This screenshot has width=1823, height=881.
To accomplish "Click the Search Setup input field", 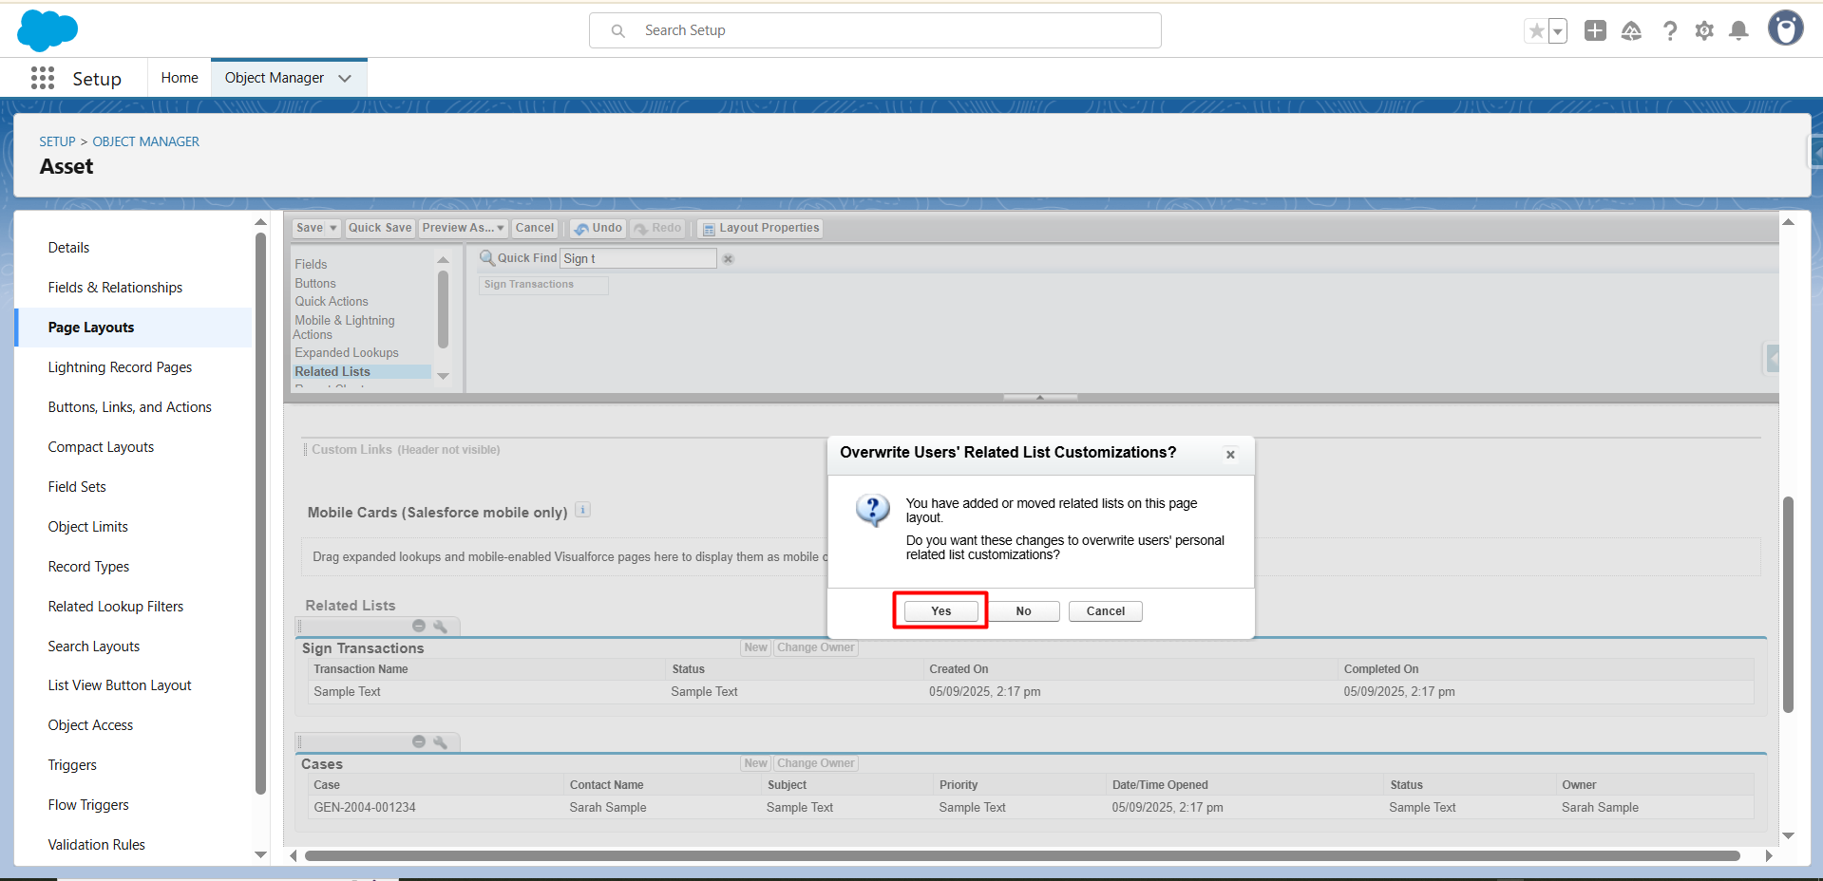I will tap(874, 30).
